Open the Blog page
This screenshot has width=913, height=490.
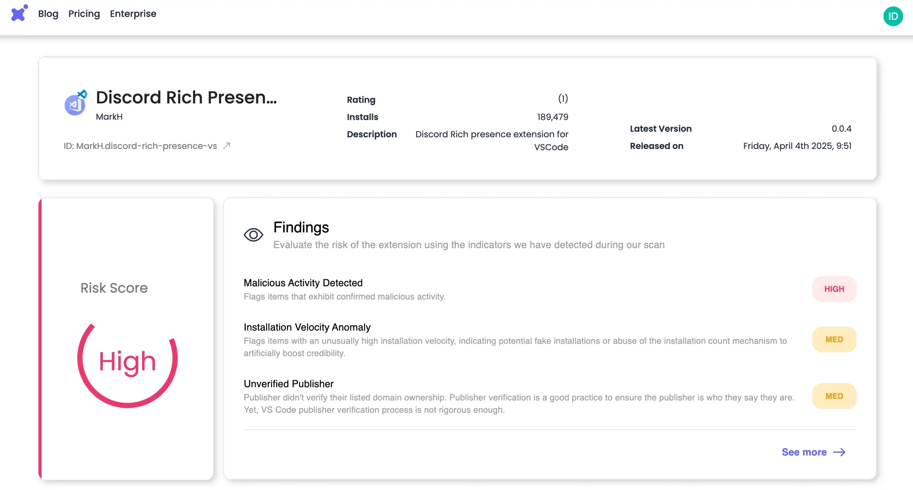(x=48, y=14)
